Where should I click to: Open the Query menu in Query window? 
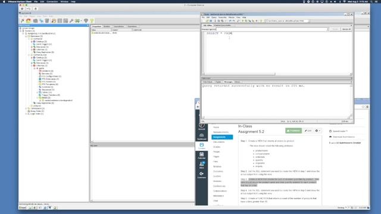(x=214, y=17)
